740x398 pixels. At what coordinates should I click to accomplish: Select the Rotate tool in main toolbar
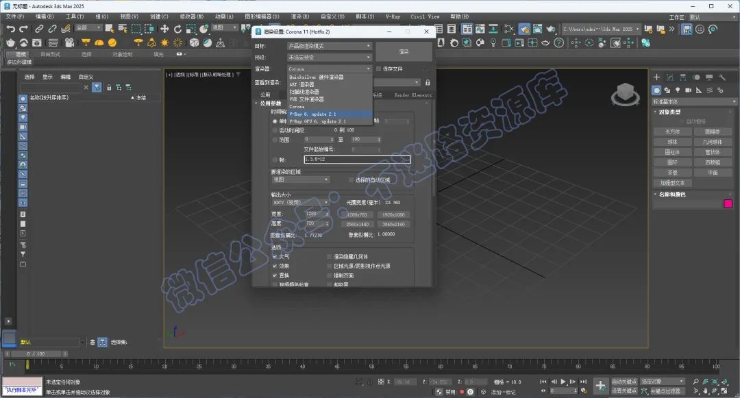tap(177, 29)
